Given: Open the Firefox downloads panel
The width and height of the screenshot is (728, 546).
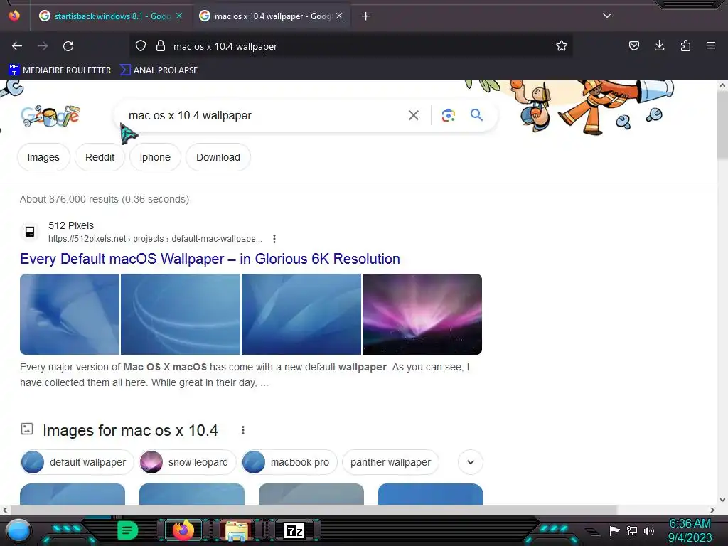Looking at the screenshot, I should click(x=659, y=45).
